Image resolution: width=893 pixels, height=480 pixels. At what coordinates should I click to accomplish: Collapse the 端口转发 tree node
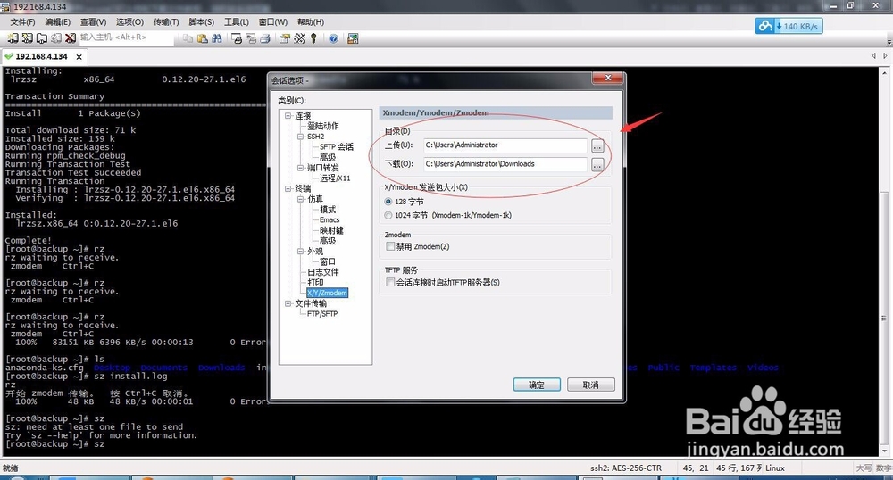(x=300, y=168)
